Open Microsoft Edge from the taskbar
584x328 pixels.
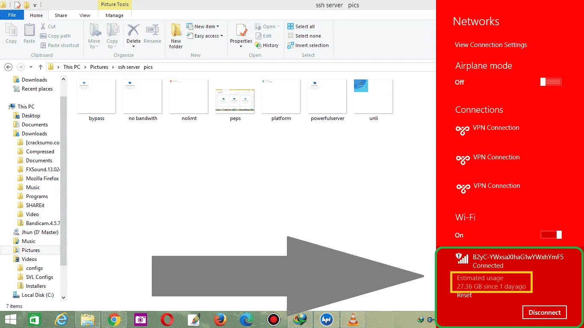tap(246, 319)
